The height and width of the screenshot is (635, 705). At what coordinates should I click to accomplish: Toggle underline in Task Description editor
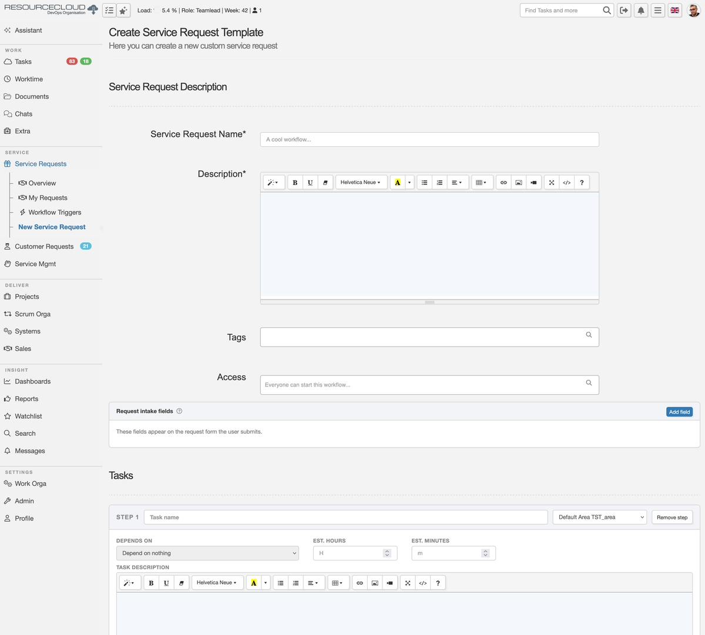[166, 583]
